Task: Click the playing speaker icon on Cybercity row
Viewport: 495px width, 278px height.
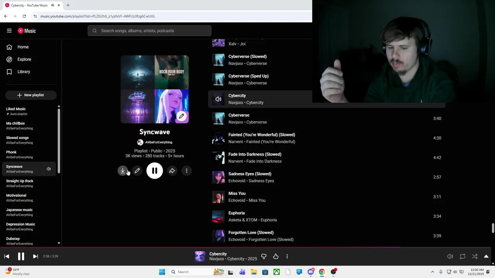Action: tap(218, 99)
